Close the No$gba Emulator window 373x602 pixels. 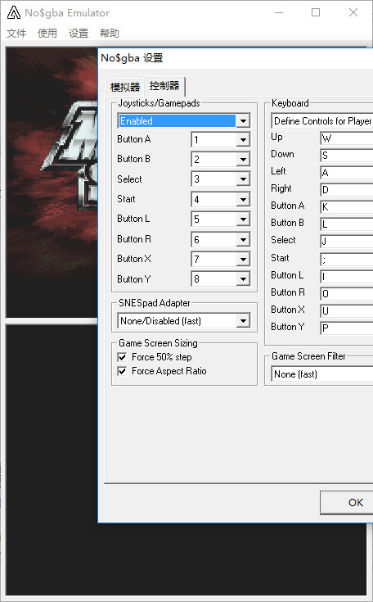coord(353,12)
